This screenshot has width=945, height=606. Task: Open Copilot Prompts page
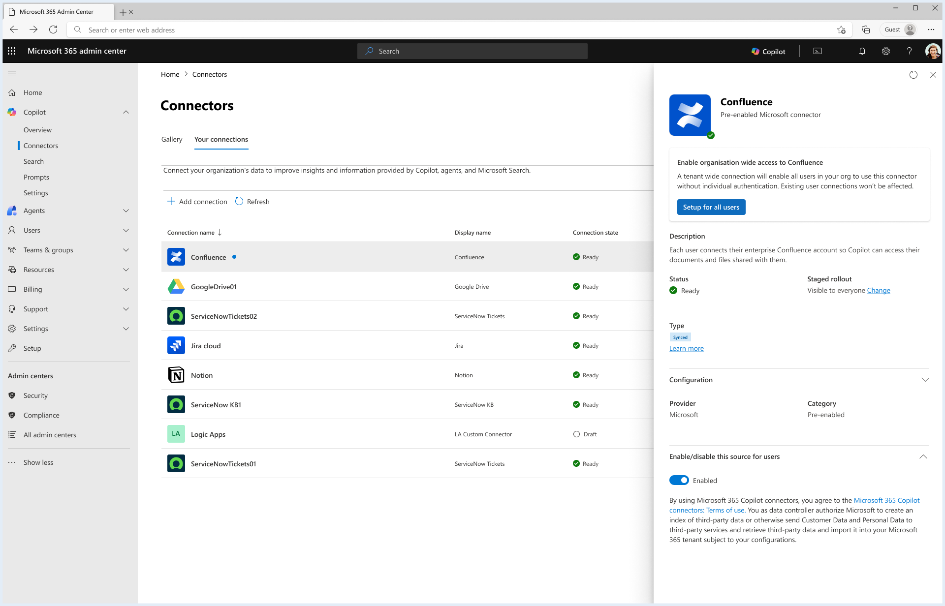[36, 177]
